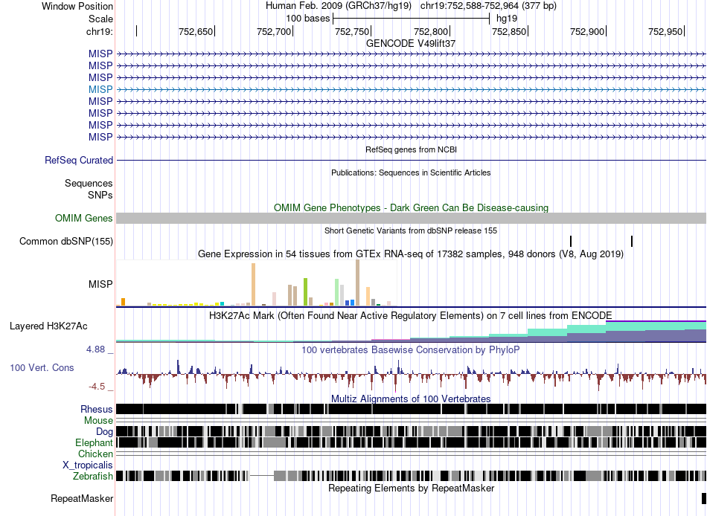Image resolution: width=707 pixels, height=516 pixels.
Task: Click the Mouse alignment label
Action: [x=98, y=421]
